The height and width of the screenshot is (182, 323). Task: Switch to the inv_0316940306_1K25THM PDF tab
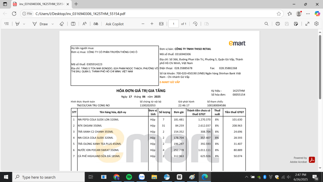tap(41, 4)
